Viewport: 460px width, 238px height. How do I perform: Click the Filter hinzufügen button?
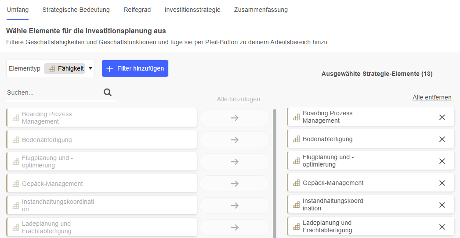[135, 68]
